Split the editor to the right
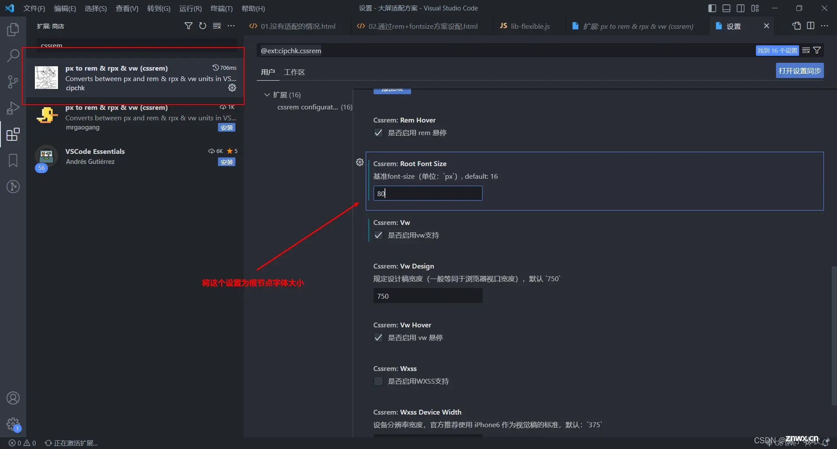 810,26
